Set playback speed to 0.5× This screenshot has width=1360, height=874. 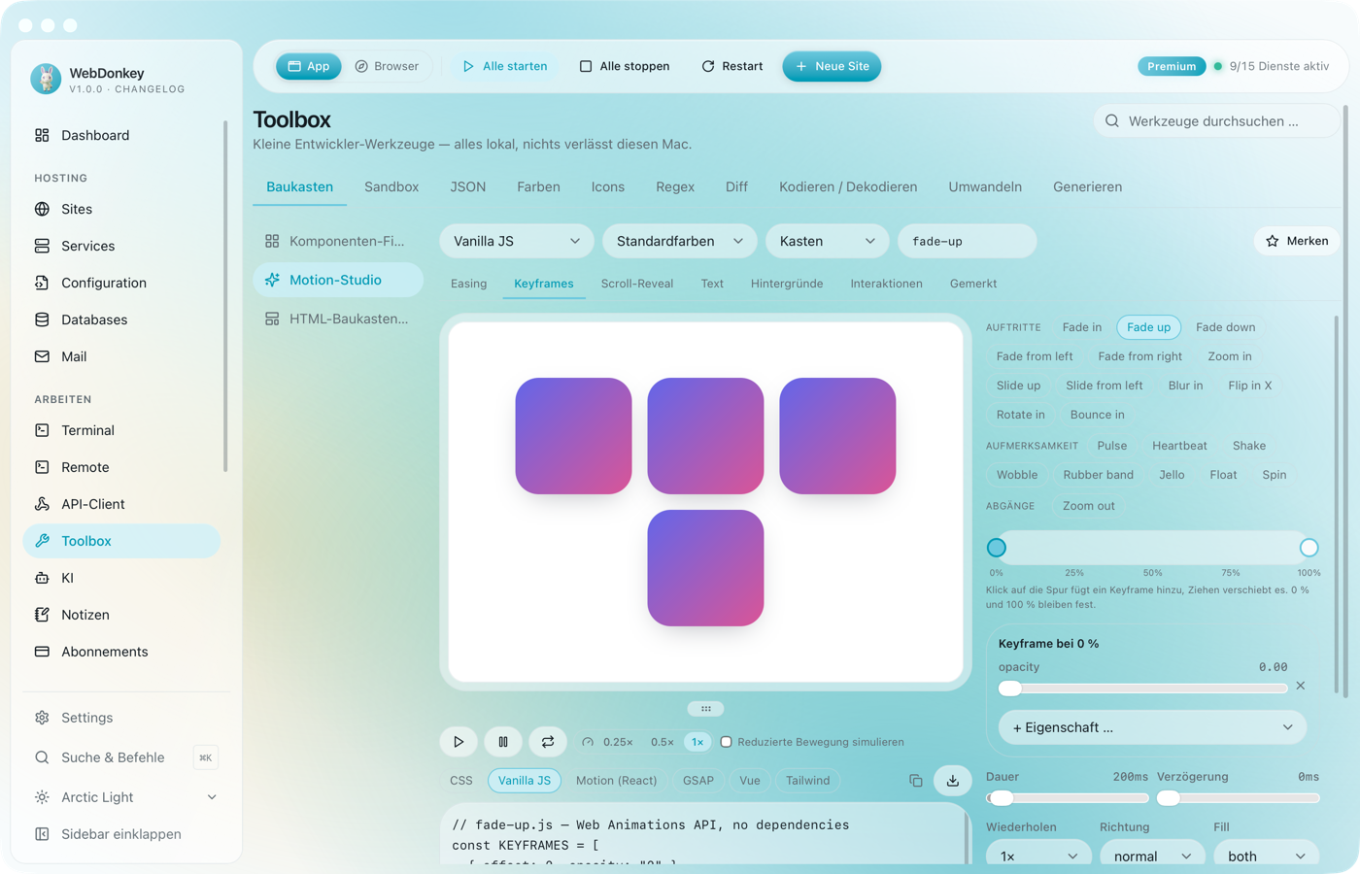coord(663,742)
